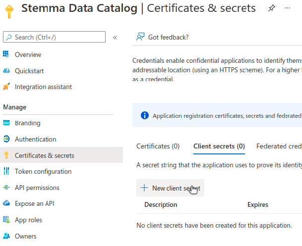Open the Federated credentials tab
The height and width of the screenshot is (246, 302).
coord(279,146)
